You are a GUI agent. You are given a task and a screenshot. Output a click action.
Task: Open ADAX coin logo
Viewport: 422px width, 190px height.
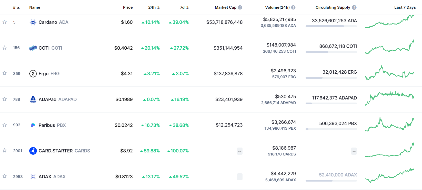click(33, 177)
